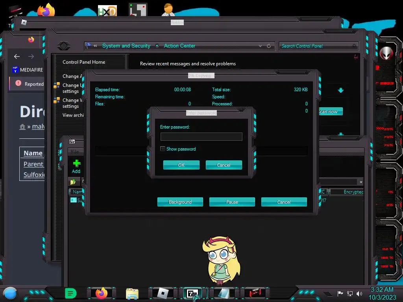The height and width of the screenshot is (302, 403).
Task: Open green notes app on taskbar
Action: pos(71,293)
